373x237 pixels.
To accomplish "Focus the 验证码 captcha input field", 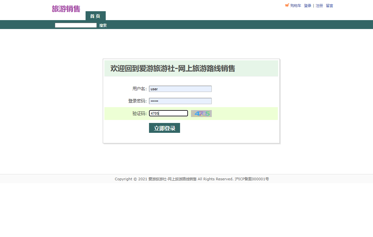I will click(168, 113).
